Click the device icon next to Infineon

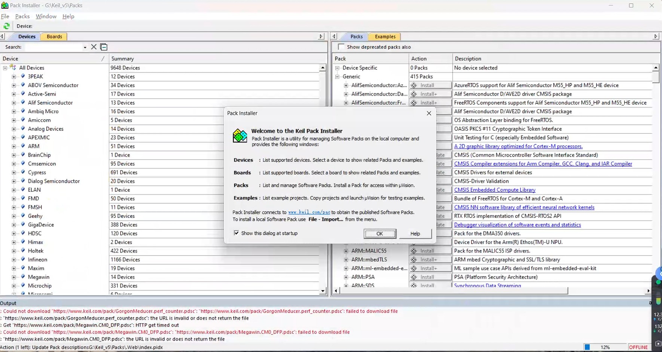pyautogui.click(x=23, y=259)
